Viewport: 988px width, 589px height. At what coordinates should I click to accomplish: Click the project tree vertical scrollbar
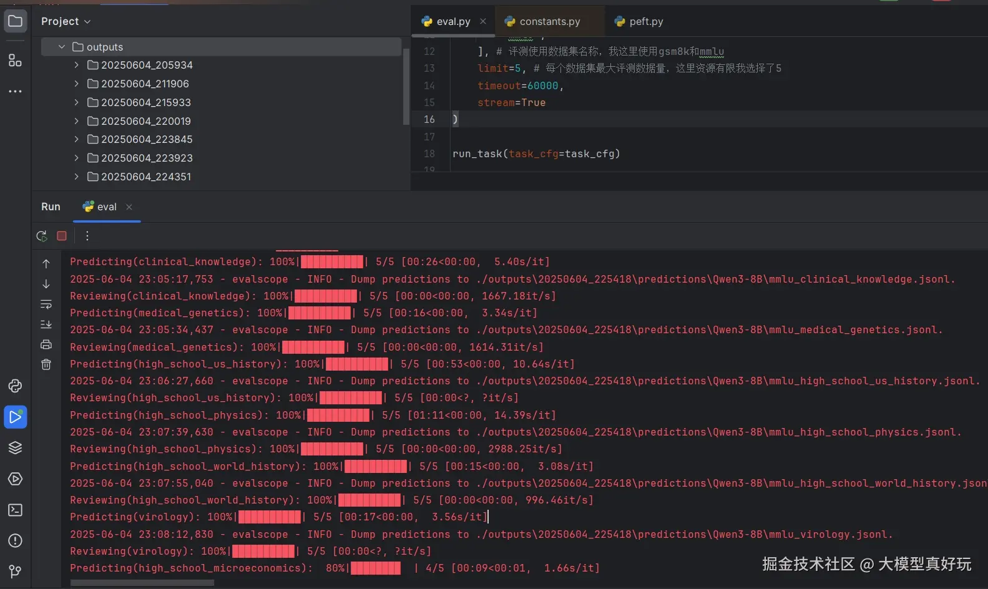point(406,86)
